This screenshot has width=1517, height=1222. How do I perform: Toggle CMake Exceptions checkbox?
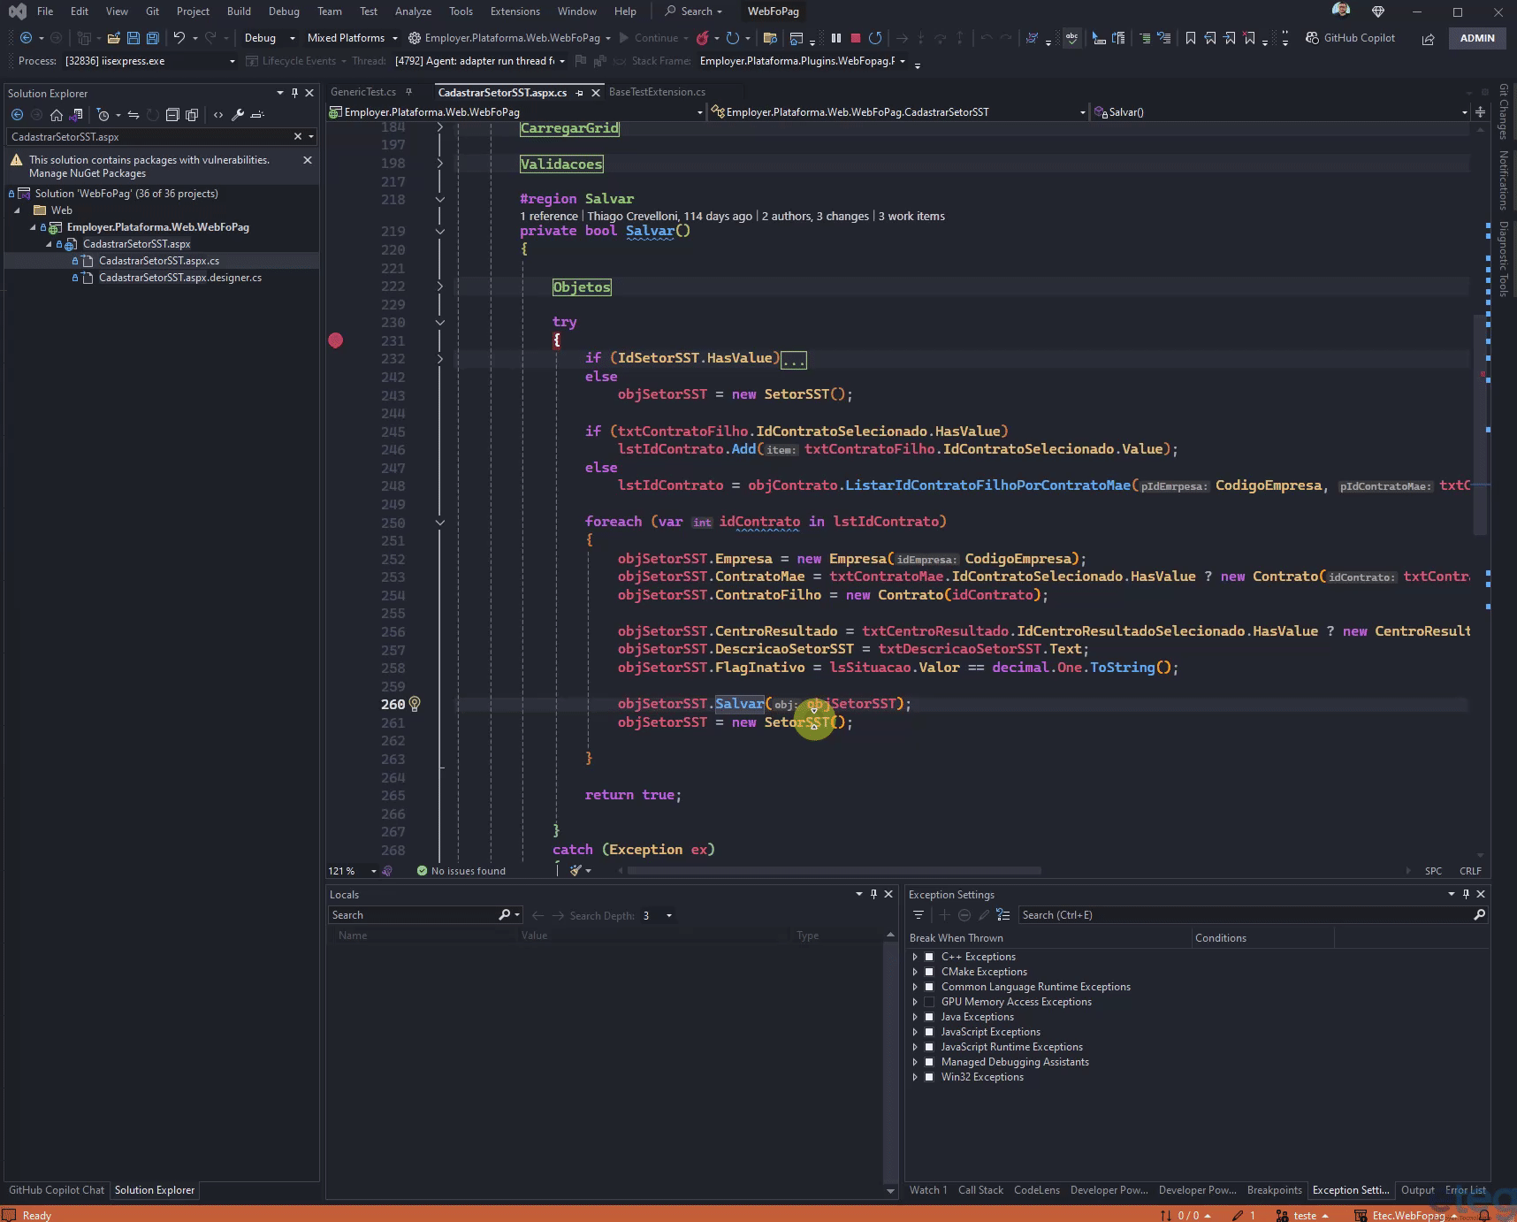click(929, 972)
